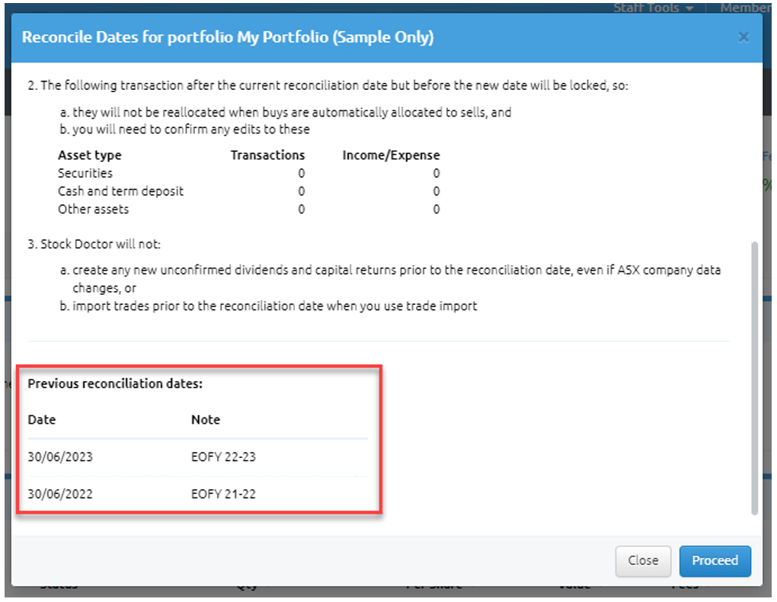Click the Transactions column heading
The height and width of the screenshot is (602, 777).
[x=267, y=155]
